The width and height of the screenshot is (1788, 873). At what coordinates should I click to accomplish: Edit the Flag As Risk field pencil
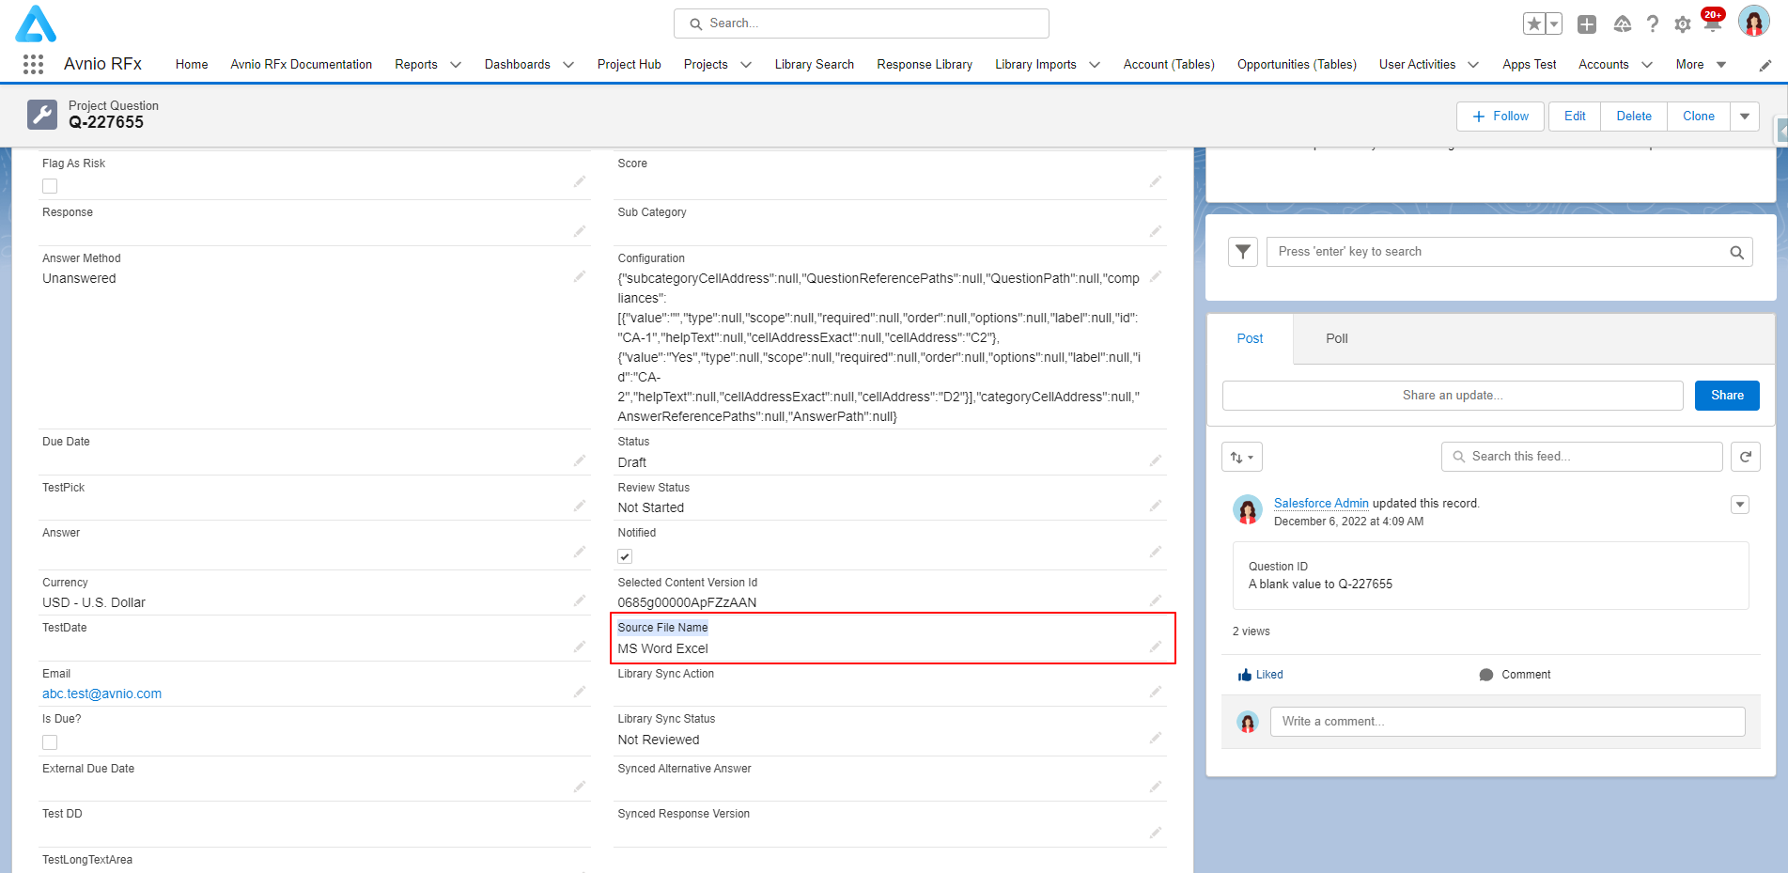(580, 181)
